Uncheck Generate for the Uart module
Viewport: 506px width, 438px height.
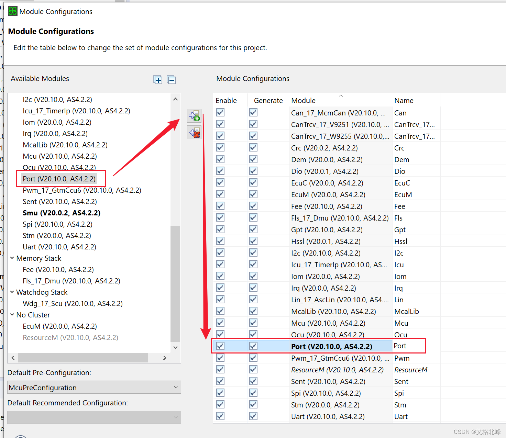[253, 416]
